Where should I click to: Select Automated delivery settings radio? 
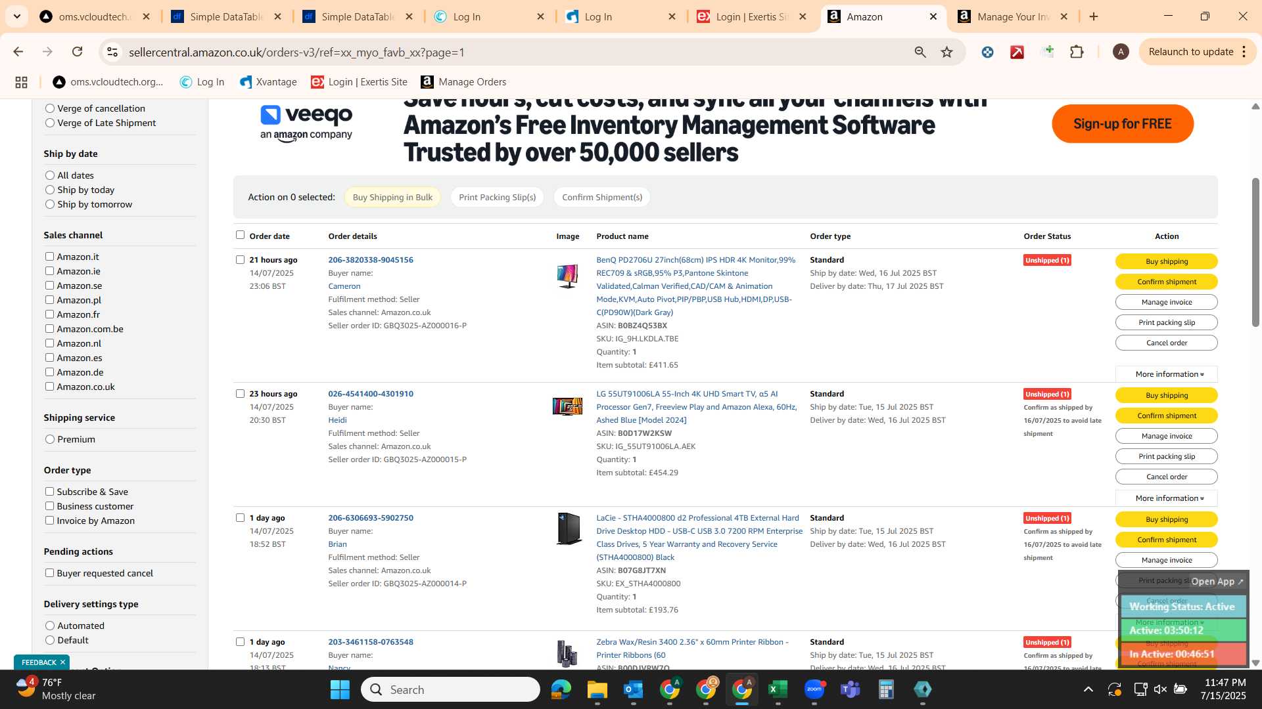click(x=50, y=626)
